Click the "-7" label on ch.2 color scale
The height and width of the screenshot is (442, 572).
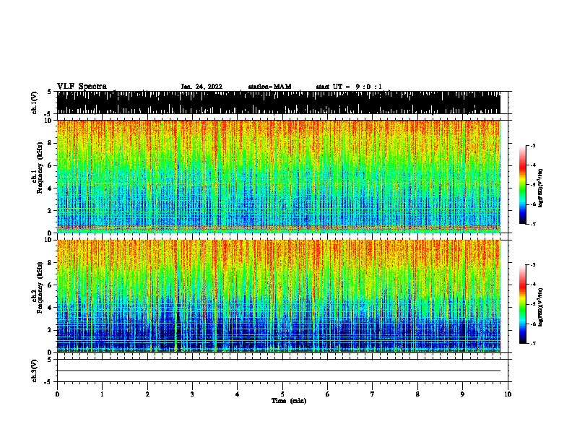coord(532,344)
